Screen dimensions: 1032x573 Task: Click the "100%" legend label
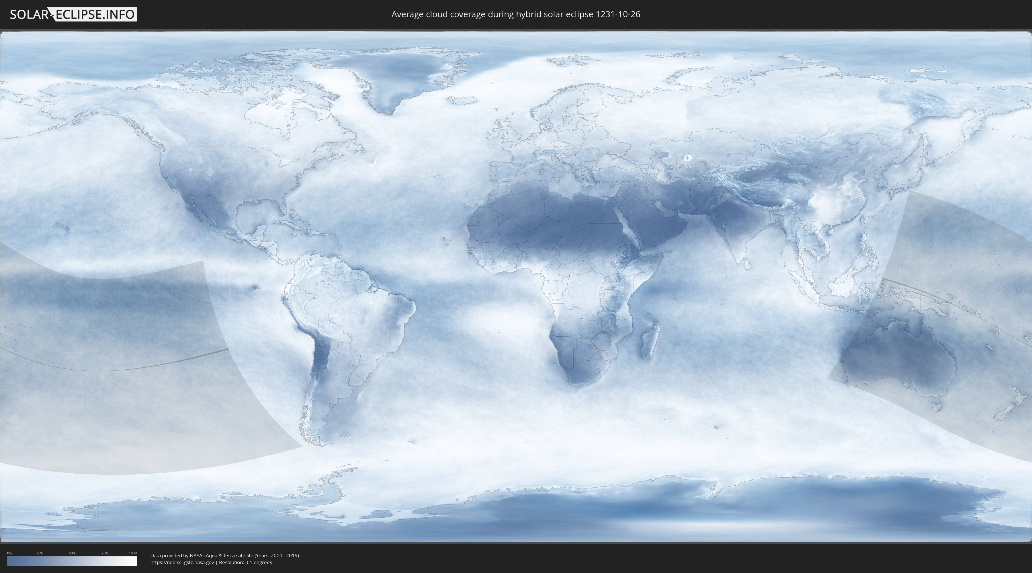[x=133, y=553]
